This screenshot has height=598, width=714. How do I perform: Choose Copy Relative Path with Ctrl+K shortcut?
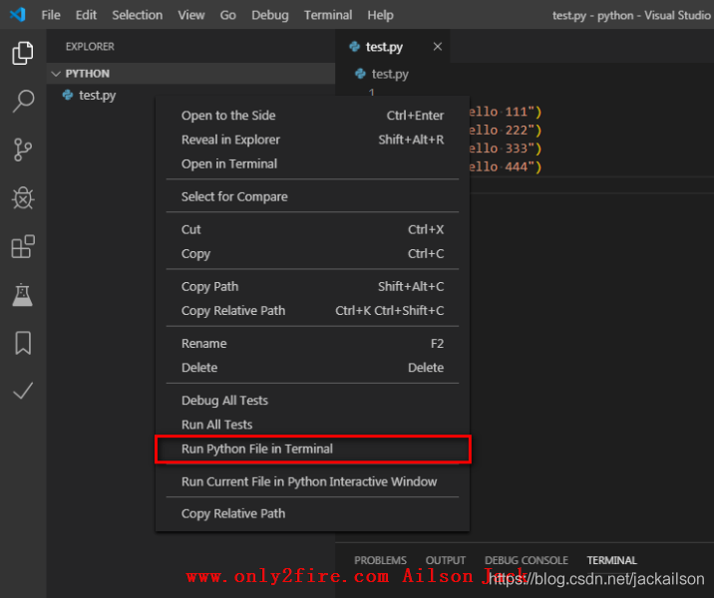pos(312,310)
